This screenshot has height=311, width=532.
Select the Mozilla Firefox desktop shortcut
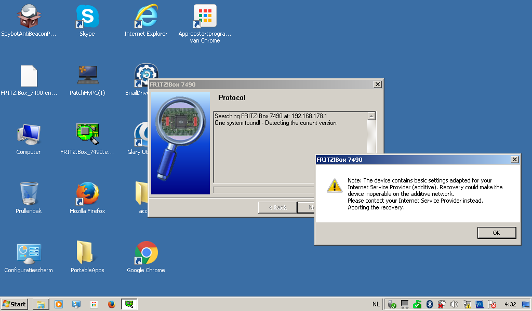pyautogui.click(x=87, y=198)
